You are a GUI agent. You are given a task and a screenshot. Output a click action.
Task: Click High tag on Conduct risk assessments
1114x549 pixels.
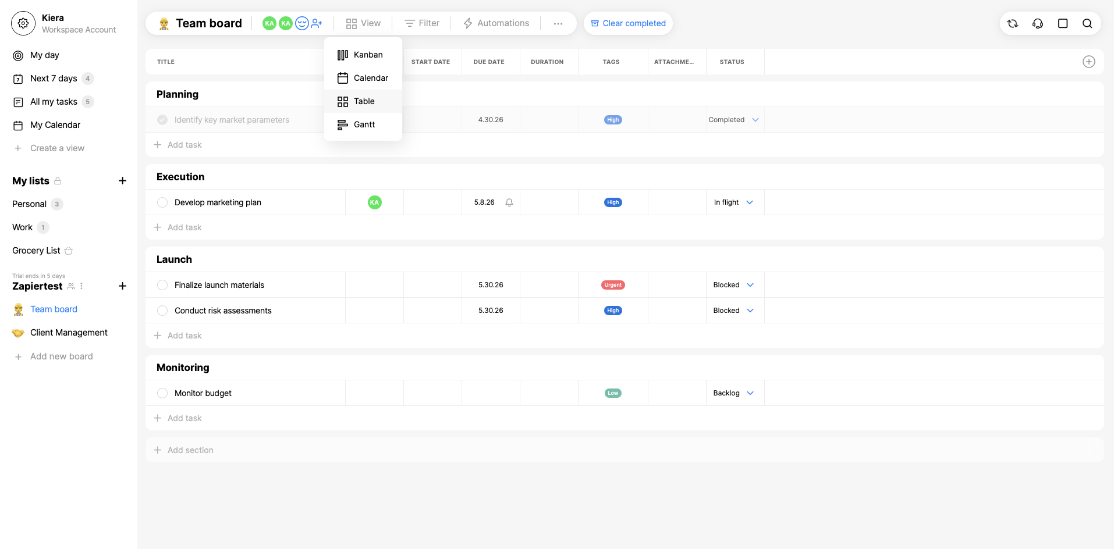613,311
